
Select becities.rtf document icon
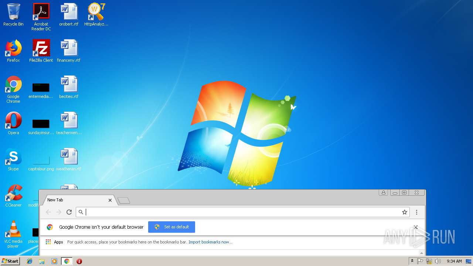69,87
